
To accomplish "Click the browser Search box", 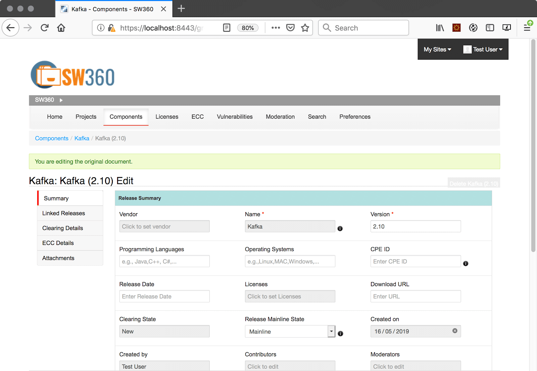I will pos(363,28).
